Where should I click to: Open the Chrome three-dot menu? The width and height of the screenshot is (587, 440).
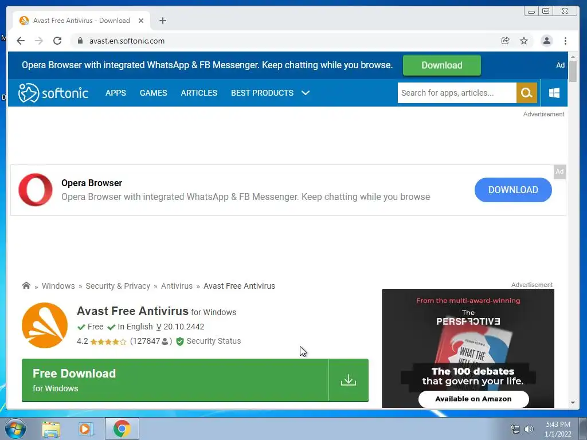point(565,41)
